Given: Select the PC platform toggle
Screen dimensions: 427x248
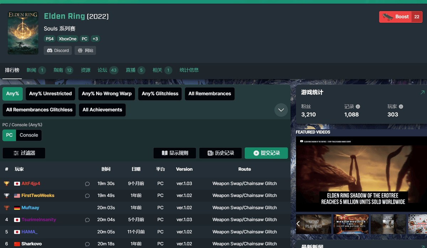Looking at the screenshot, I should click(x=9, y=135).
